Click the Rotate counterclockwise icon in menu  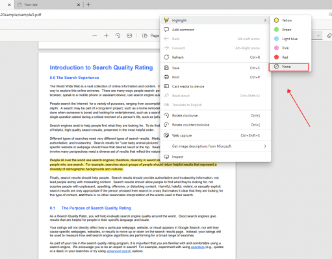(166, 125)
